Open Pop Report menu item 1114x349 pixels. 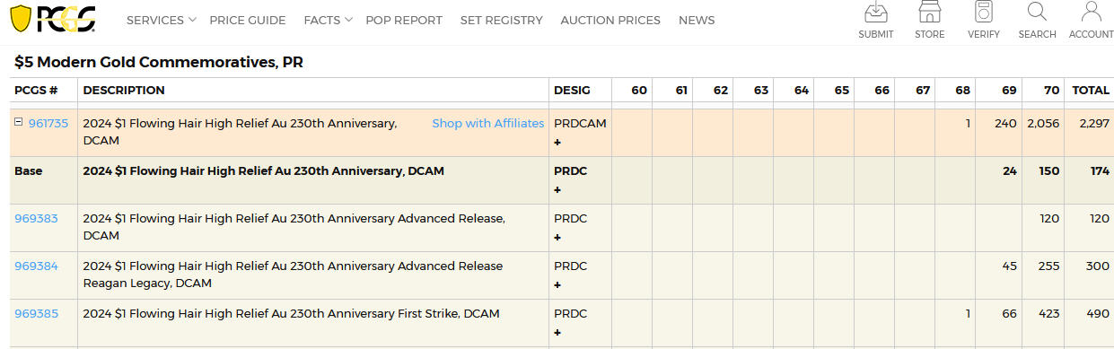404,20
